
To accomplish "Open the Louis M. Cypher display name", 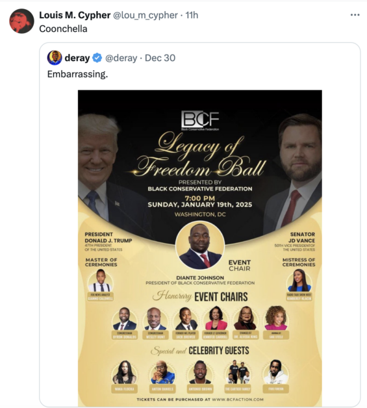I will click(75, 15).
